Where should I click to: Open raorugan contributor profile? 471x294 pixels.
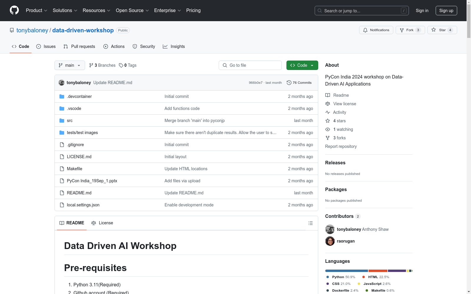(x=346, y=241)
